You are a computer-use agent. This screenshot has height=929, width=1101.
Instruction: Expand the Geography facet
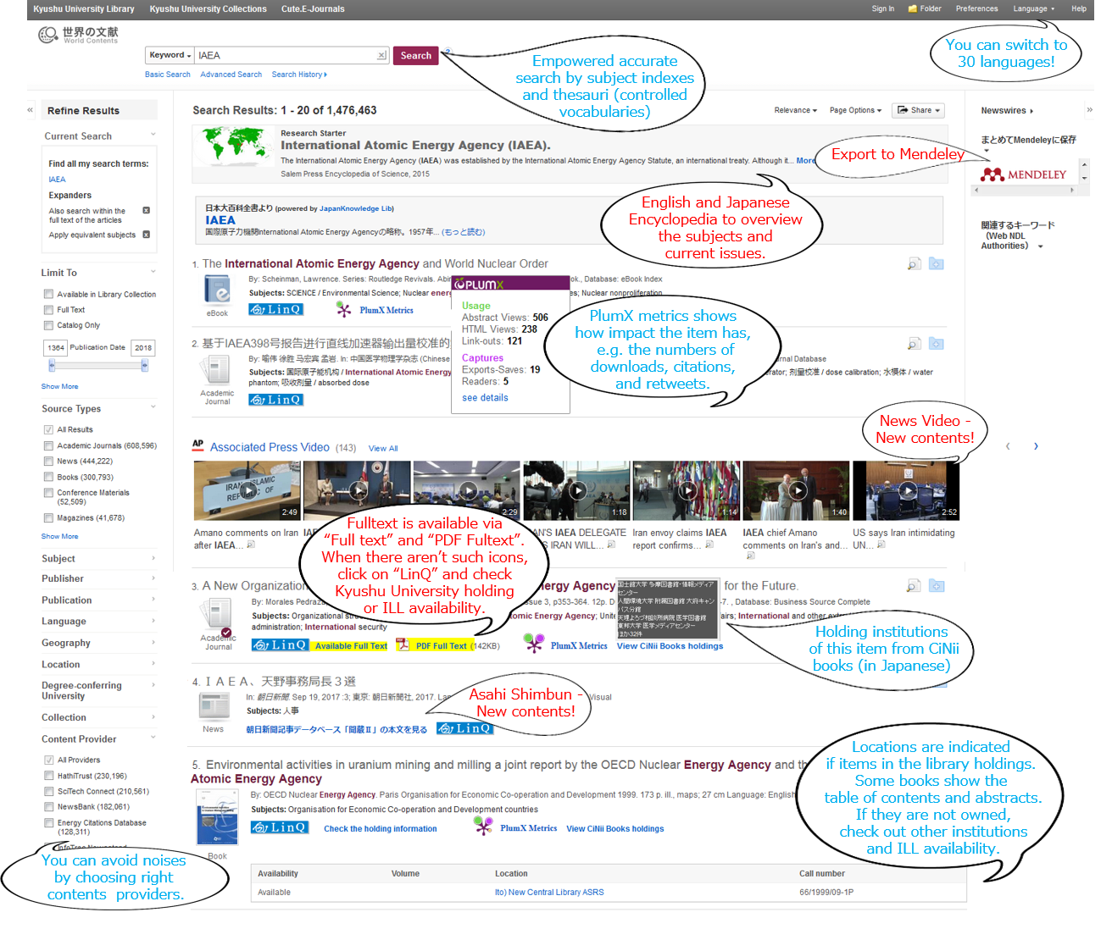pos(98,643)
